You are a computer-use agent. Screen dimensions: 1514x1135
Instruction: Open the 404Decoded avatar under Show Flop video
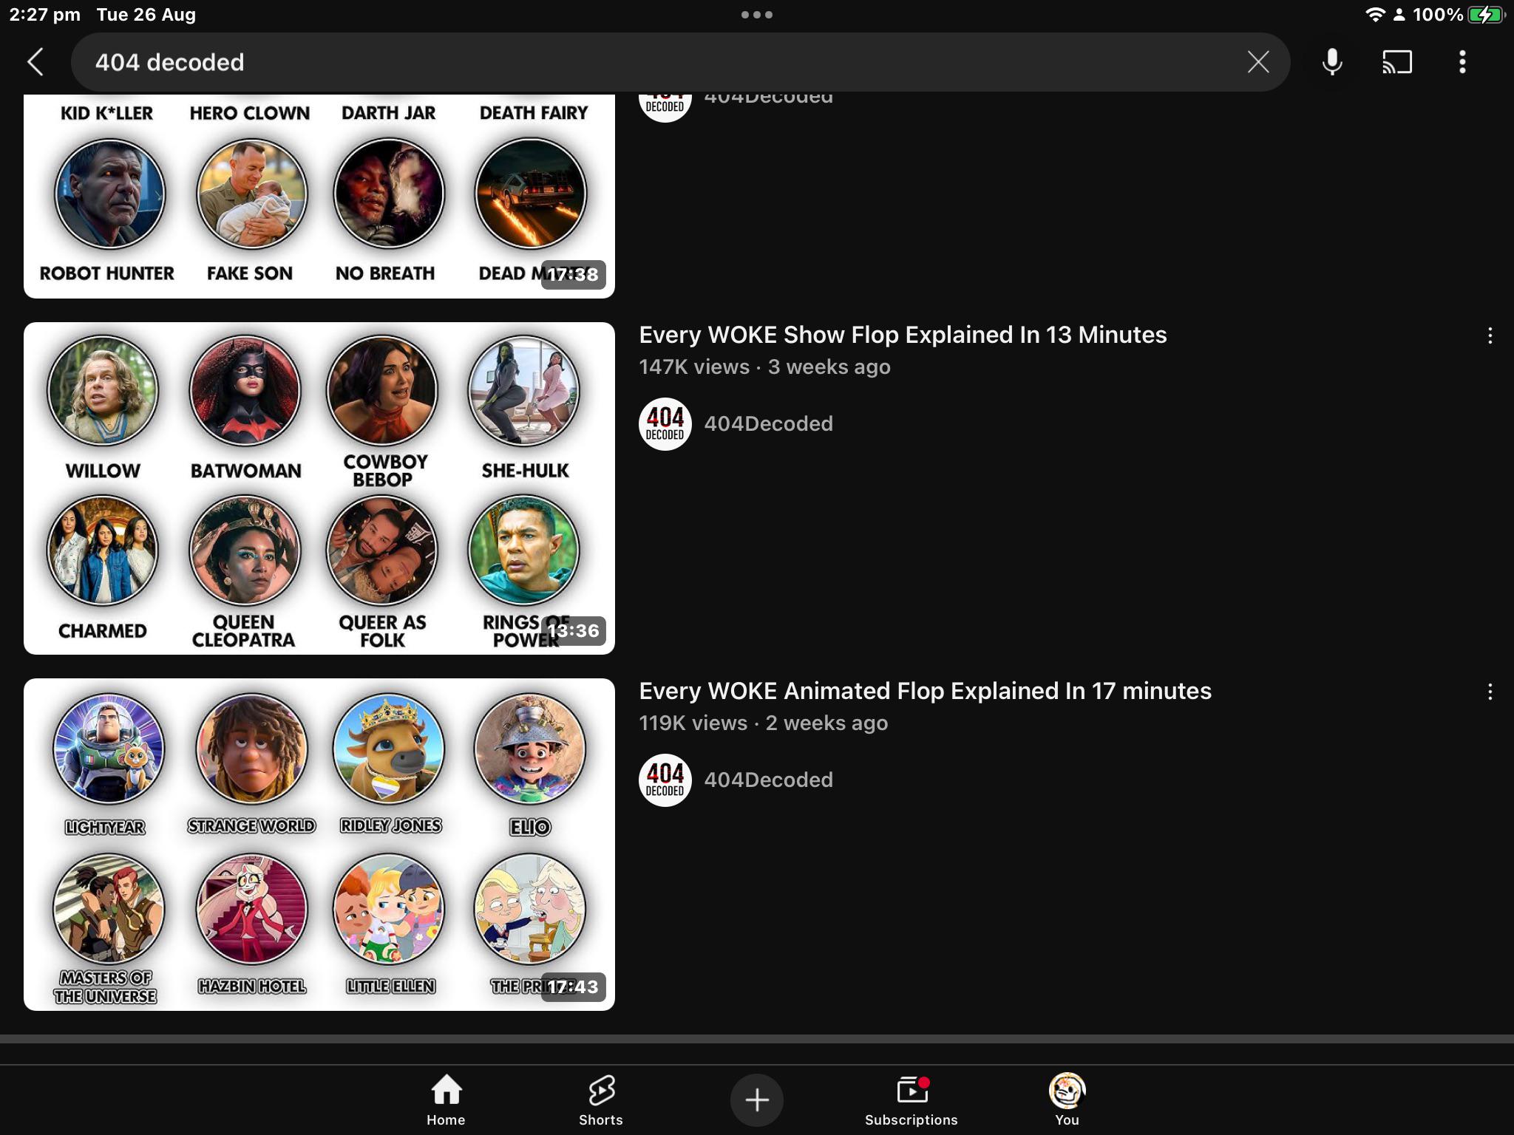coord(665,424)
